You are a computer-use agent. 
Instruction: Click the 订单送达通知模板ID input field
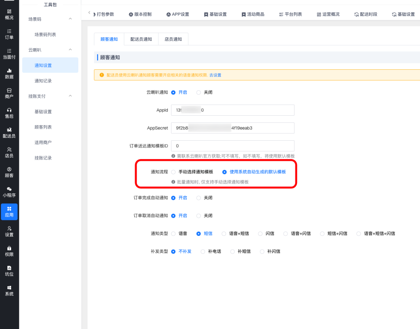click(233, 146)
